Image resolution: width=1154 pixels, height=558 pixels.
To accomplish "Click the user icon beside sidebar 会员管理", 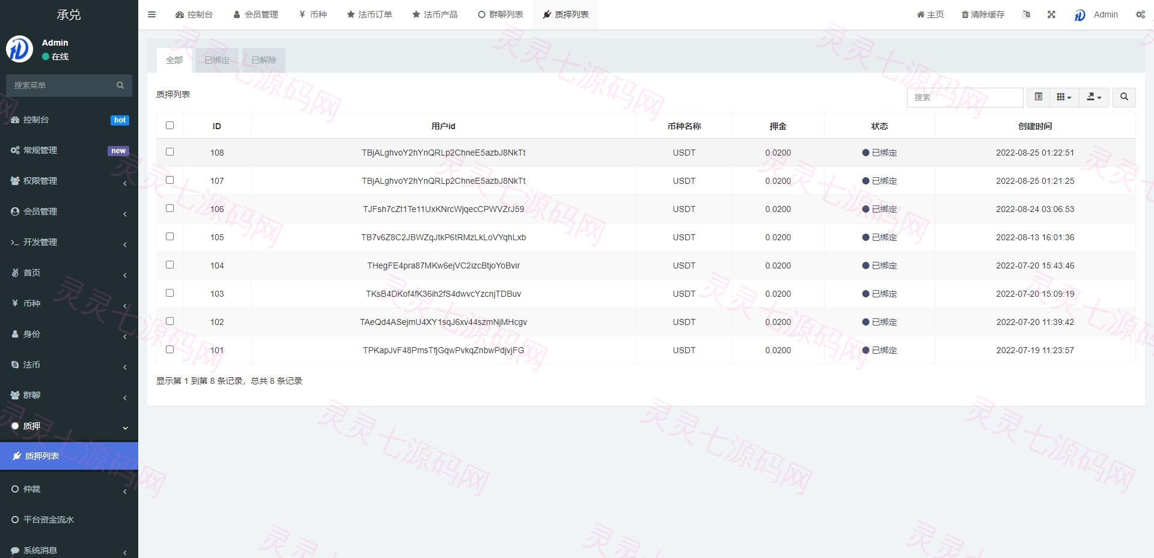I will tap(15, 211).
